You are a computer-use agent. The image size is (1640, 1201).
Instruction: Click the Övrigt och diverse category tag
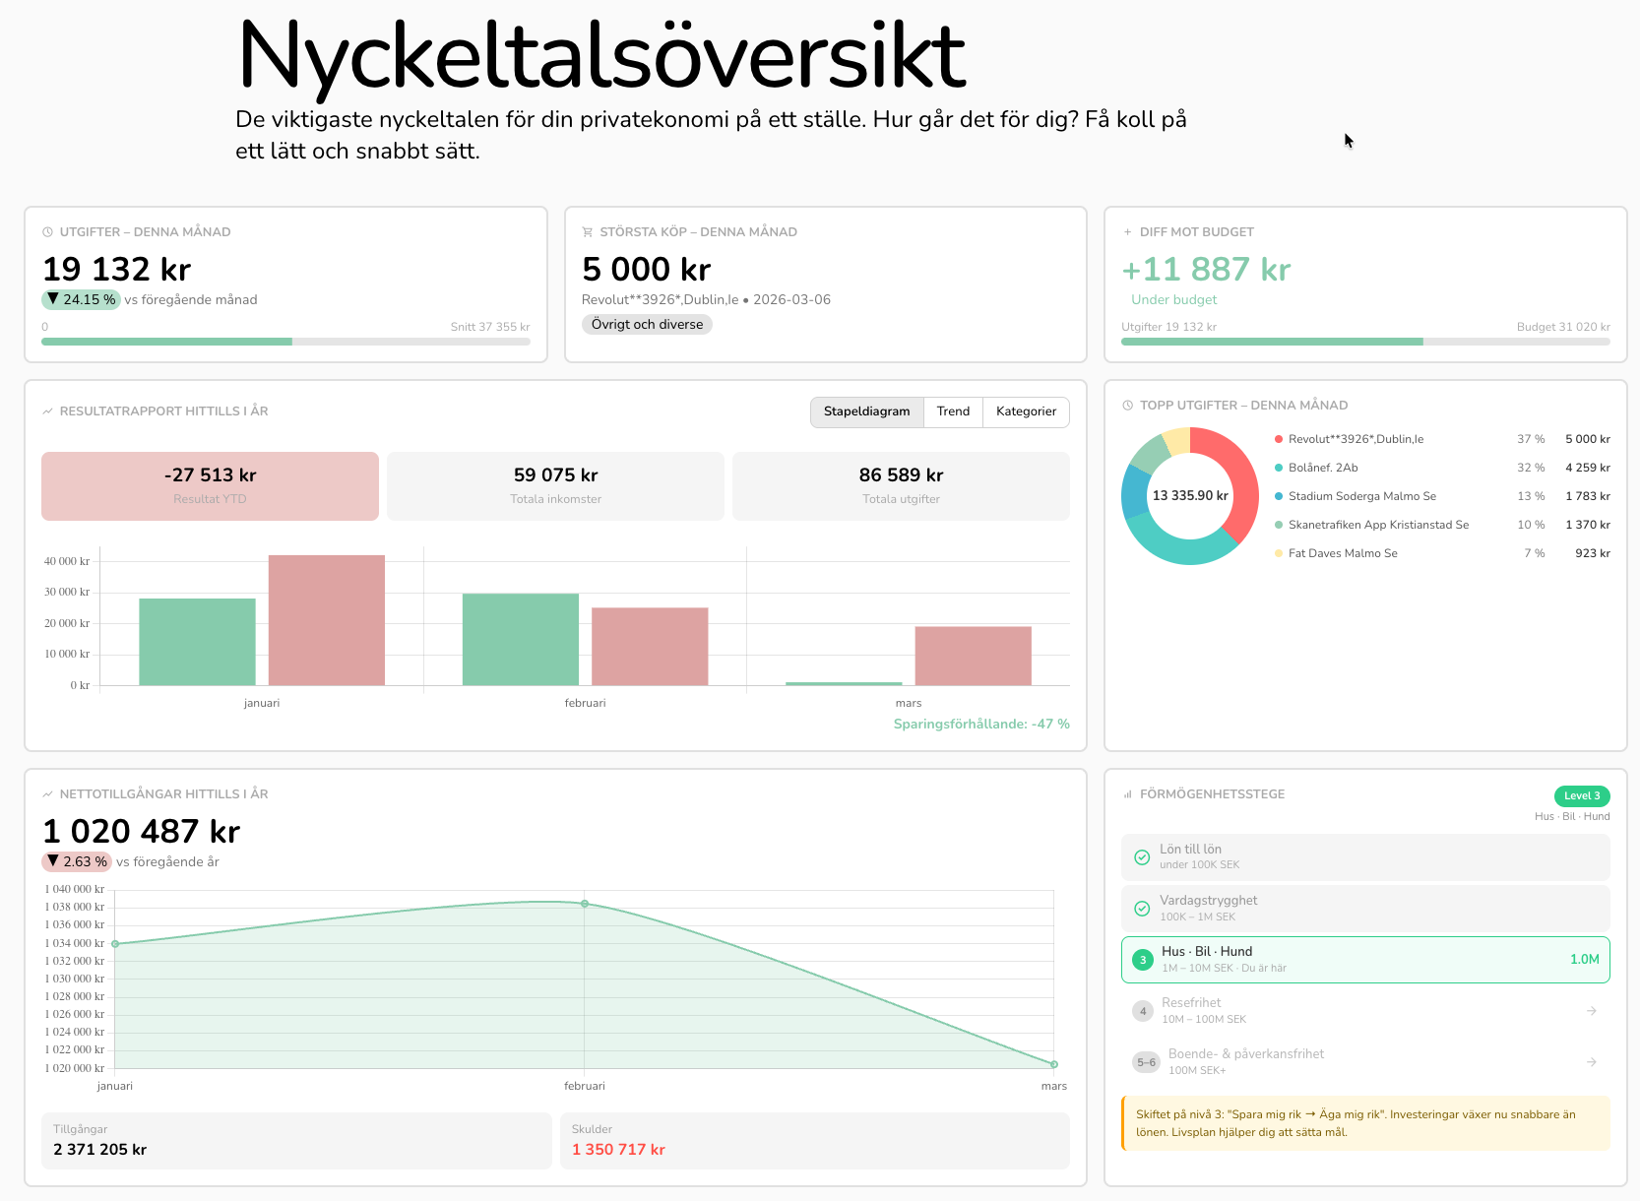(x=647, y=325)
